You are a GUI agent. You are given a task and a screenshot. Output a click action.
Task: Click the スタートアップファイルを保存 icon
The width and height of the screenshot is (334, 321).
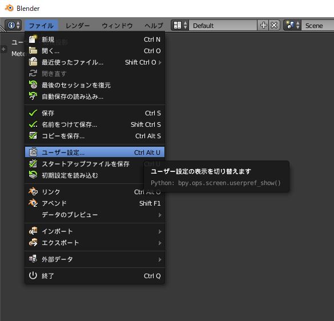33,163
